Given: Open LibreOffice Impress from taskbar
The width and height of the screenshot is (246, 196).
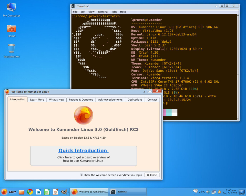Looking at the screenshot, I should [55, 192].
